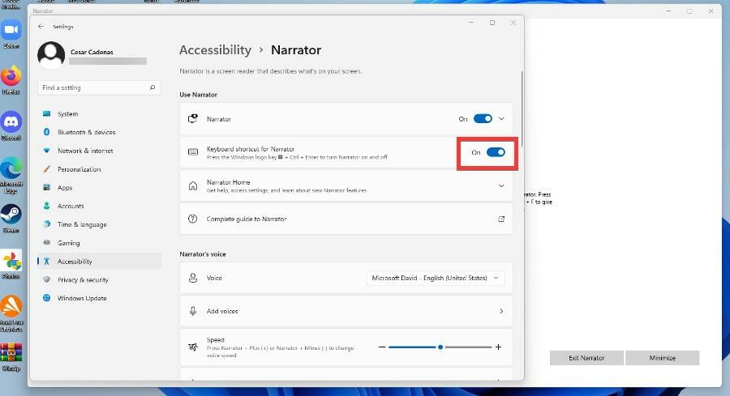Click the Gaming controller icon in sidebar

[46, 243]
